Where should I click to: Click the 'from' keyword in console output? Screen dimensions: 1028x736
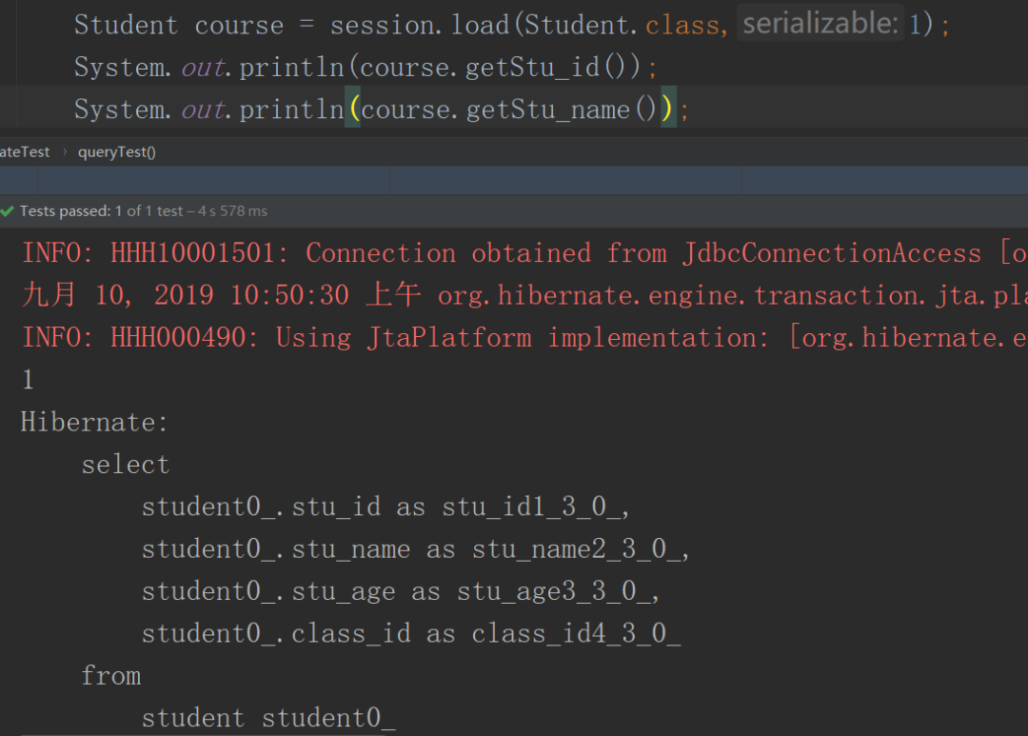[x=110, y=676]
